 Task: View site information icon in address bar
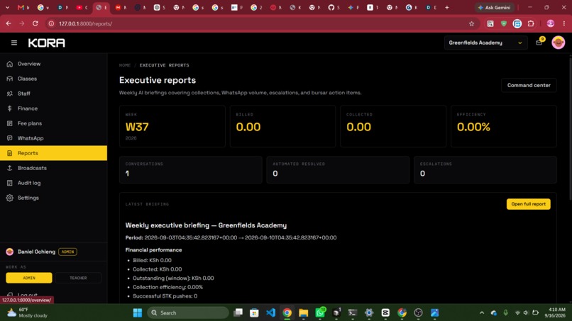pyautogui.click(x=51, y=23)
